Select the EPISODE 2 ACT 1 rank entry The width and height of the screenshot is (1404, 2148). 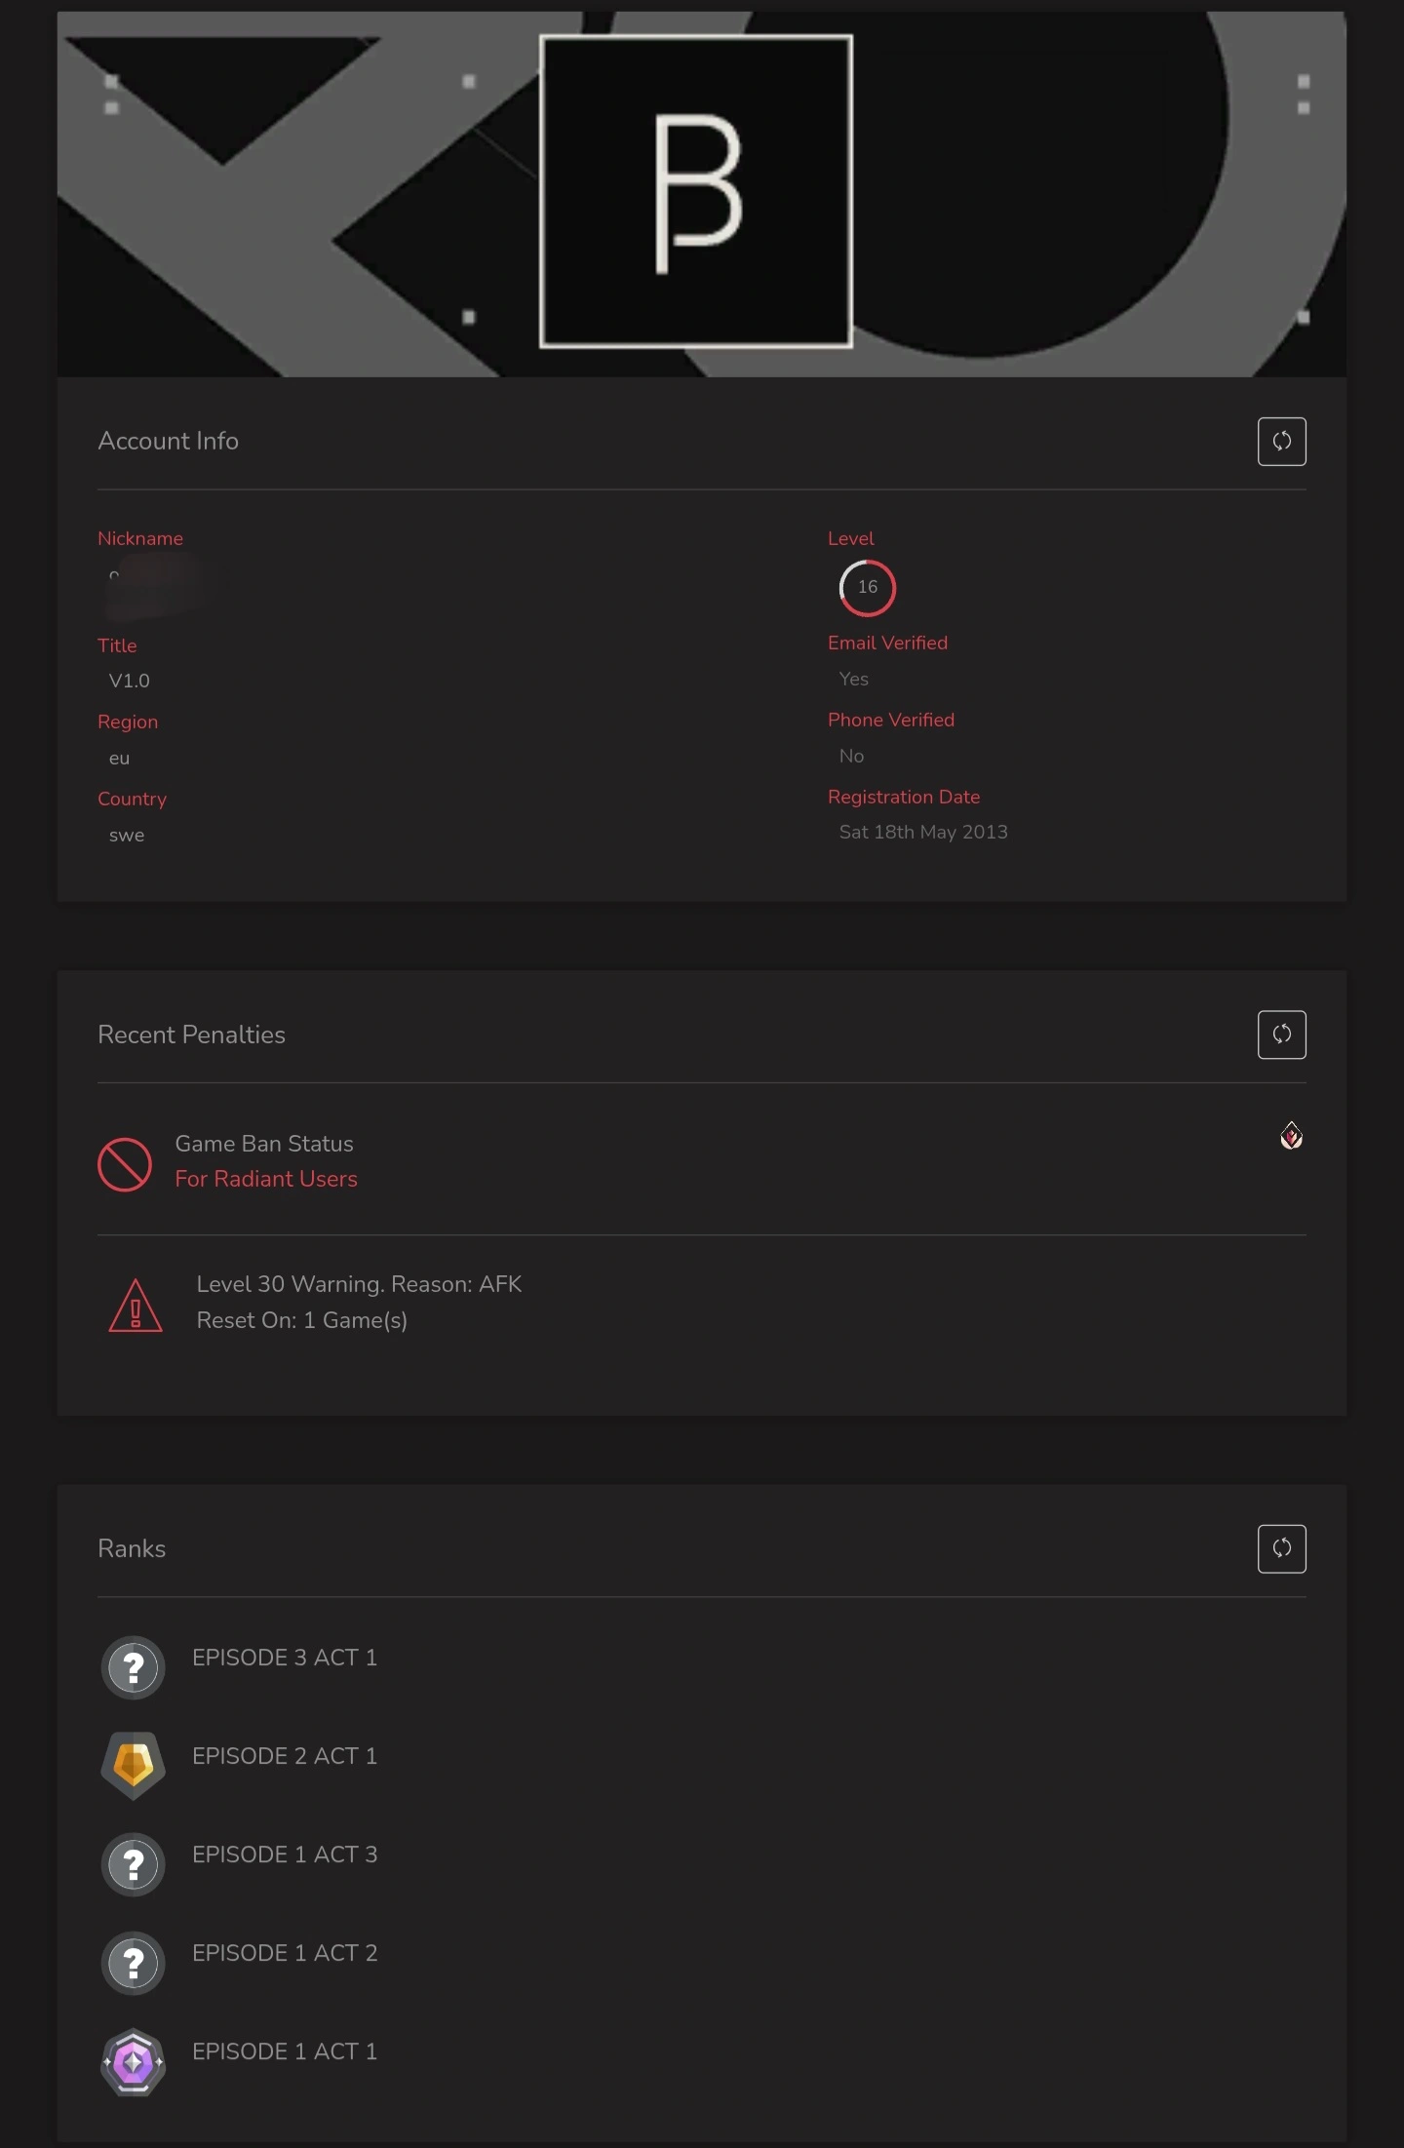tap(285, 1756)
